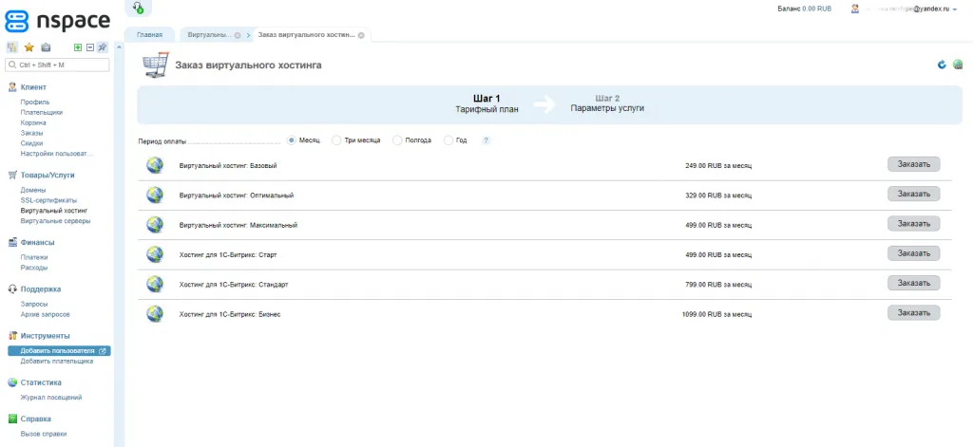Screen dimensions: 973x447
Task: Open Профиль in the sidebar
Action: 35,102
